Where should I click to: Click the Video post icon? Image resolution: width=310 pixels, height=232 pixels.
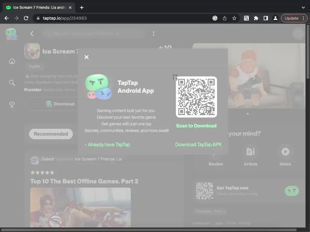(x=285, y=152)
